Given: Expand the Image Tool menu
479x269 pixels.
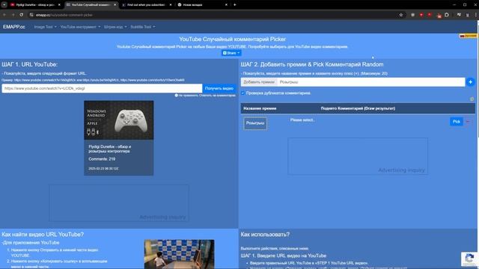Looking at the screenshot, I should [45, 27].
